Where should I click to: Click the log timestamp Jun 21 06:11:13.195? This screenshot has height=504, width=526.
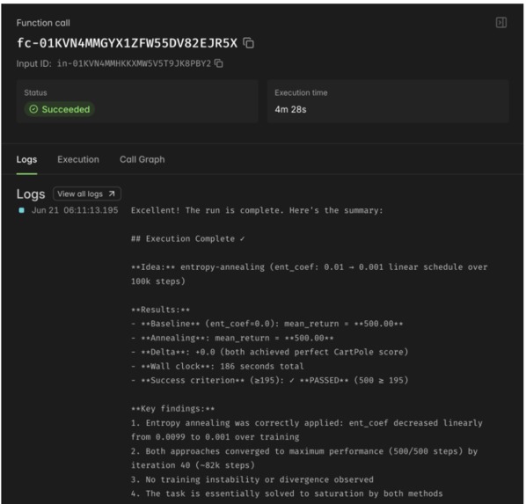[x=75, y=210]
